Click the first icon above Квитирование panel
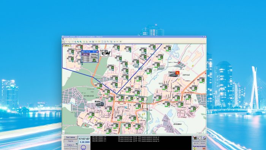Image resolution: width=266 pixels, height=150 pixels. tap(195, 138)
